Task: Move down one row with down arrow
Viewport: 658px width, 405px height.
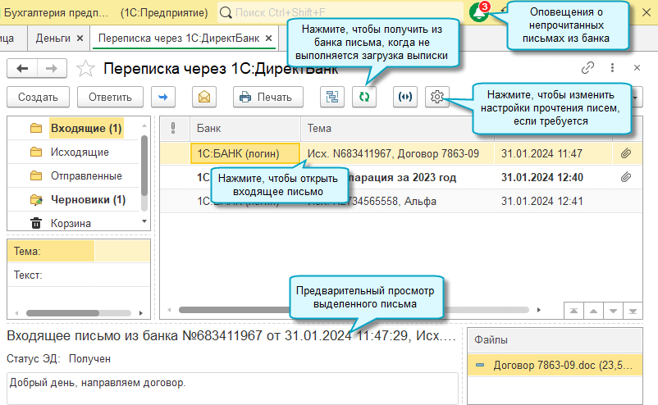Action: click(613, 311)
